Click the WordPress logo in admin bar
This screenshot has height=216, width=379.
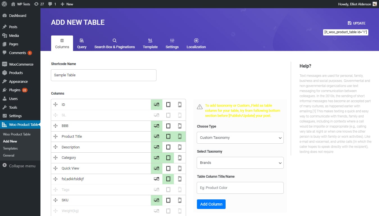coord(4,4)
